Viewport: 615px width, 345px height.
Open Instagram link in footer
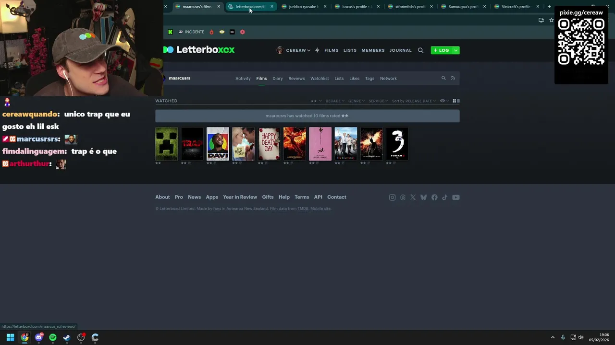point(392,197)
